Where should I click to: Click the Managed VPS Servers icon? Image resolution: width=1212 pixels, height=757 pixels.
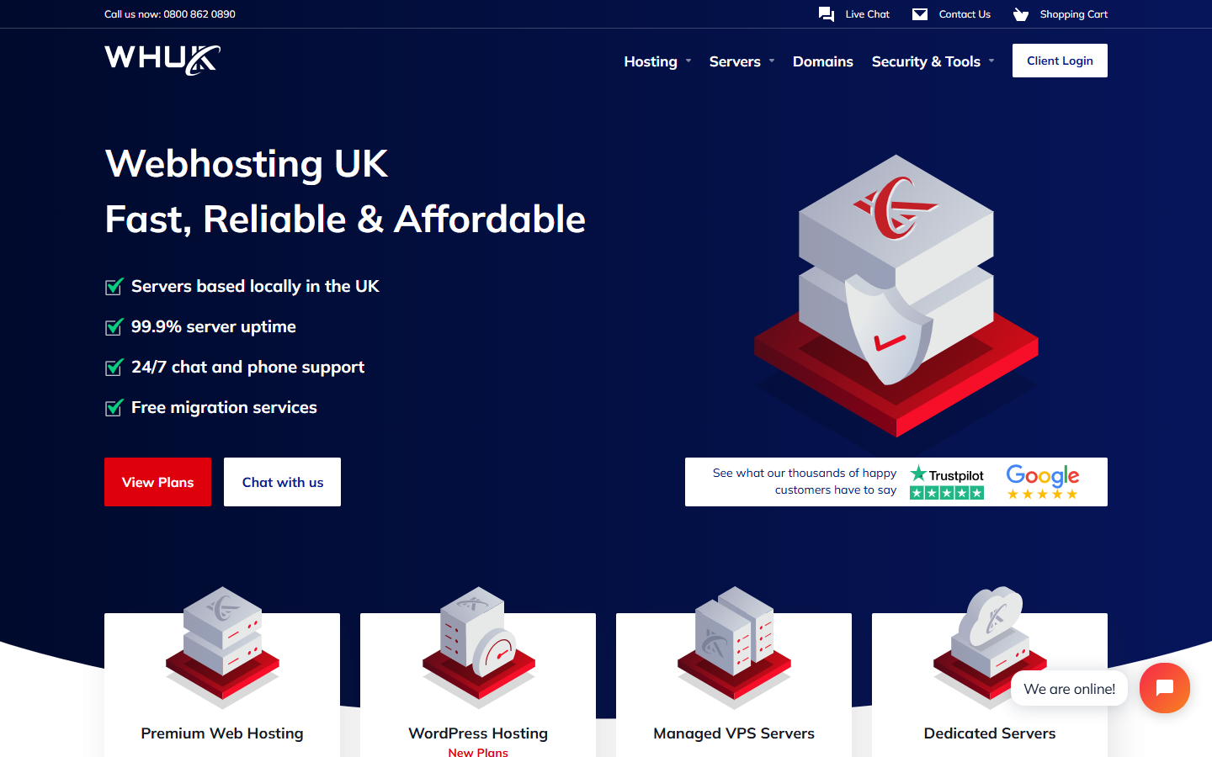pos(734,646)
